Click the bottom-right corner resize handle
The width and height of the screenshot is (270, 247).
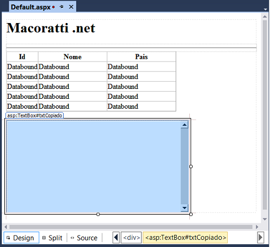click(x=191, y=214)
